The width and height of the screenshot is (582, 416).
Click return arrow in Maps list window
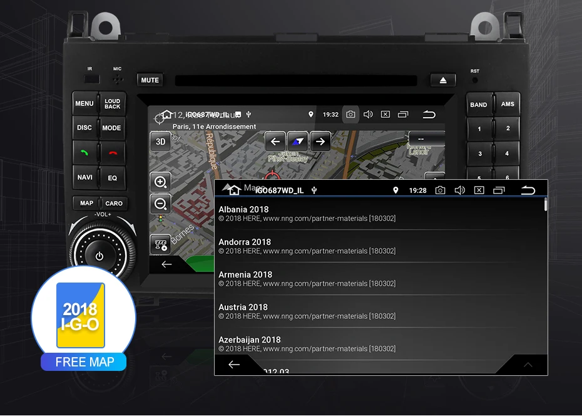point(528,190)
